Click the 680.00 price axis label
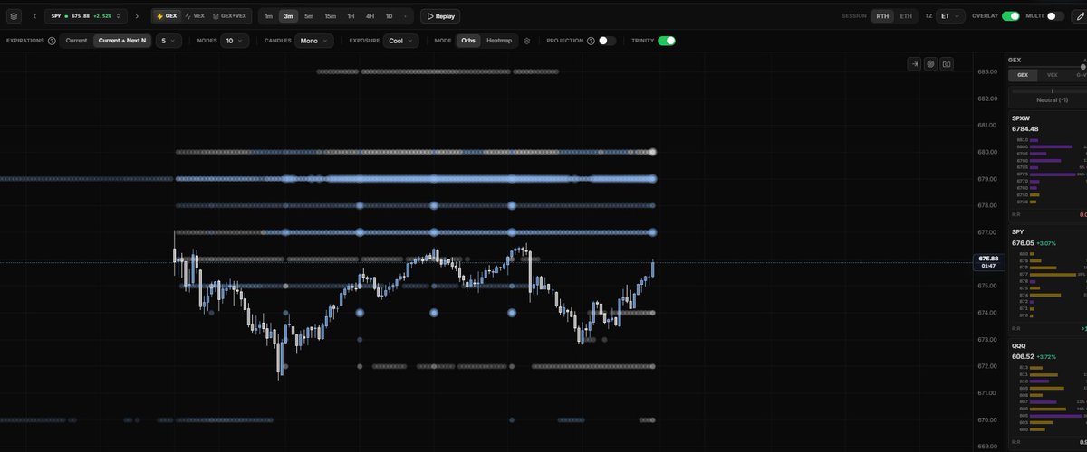The image size is (1087, 452). point(987,152)
